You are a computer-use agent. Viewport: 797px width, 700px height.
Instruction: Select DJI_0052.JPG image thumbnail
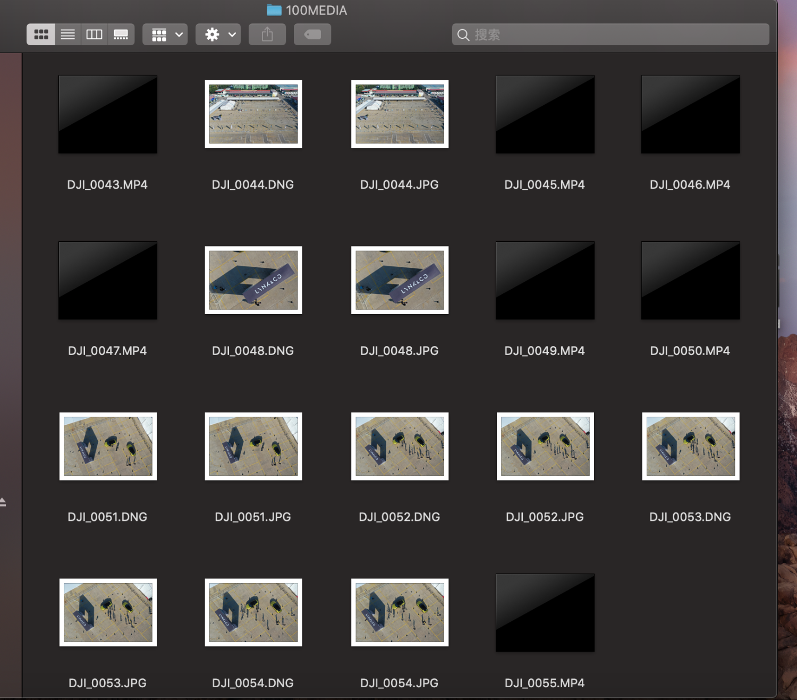click(545, 446)
